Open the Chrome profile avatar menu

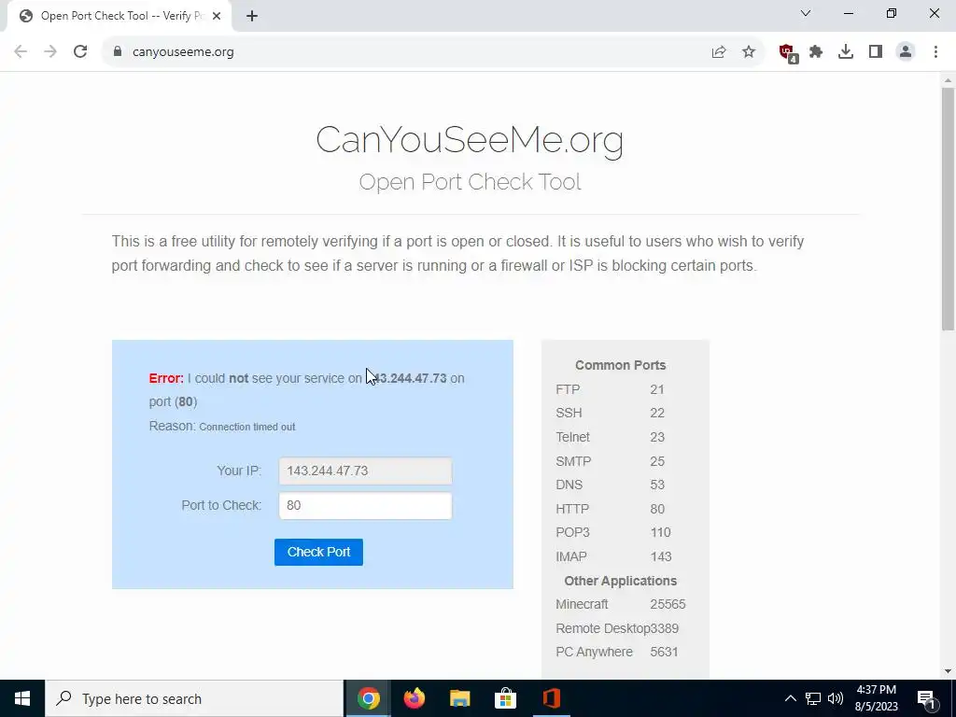[x=906, y=52]
